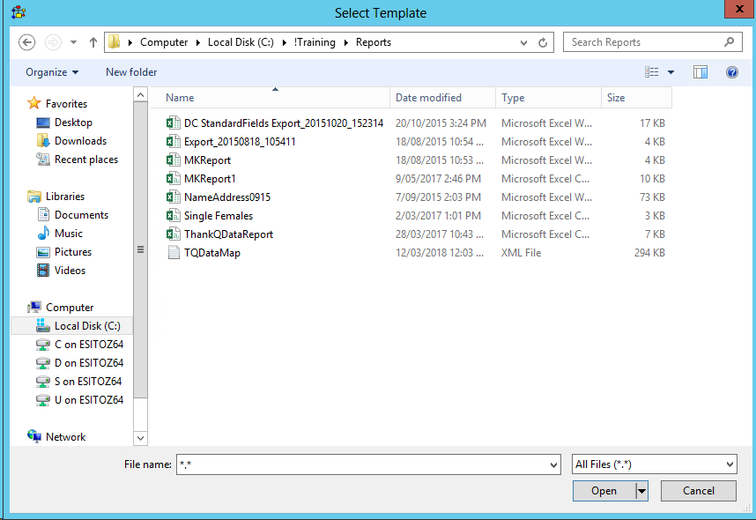Click the navigation pane scrollbar down arrow

pos(140,439)
